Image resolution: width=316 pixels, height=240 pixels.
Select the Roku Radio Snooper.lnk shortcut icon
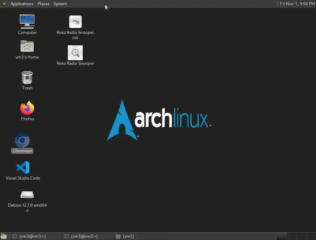75,22
